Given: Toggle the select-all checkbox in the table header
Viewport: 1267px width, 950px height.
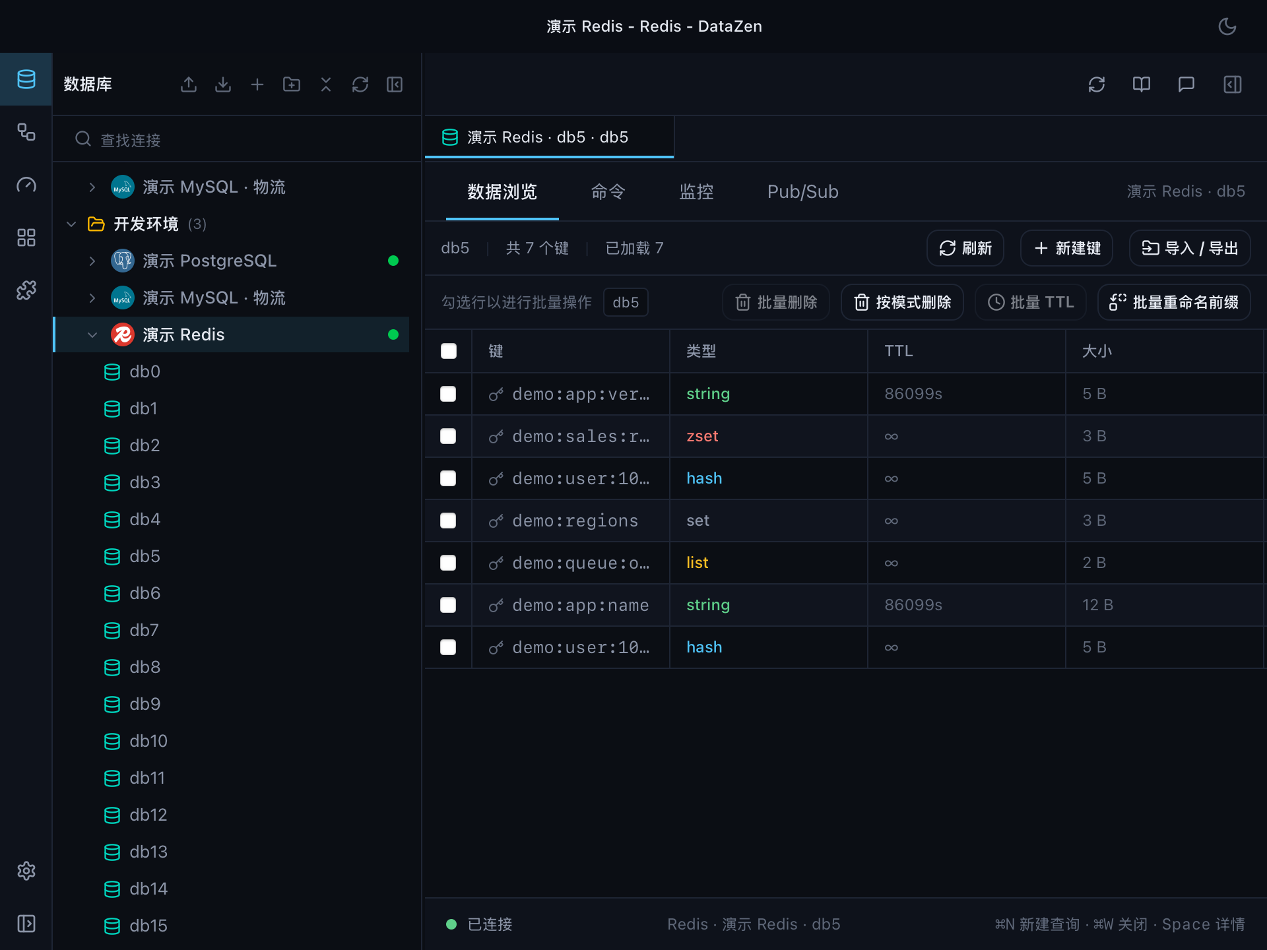Looking at the screenshot, I should (449, 351).
